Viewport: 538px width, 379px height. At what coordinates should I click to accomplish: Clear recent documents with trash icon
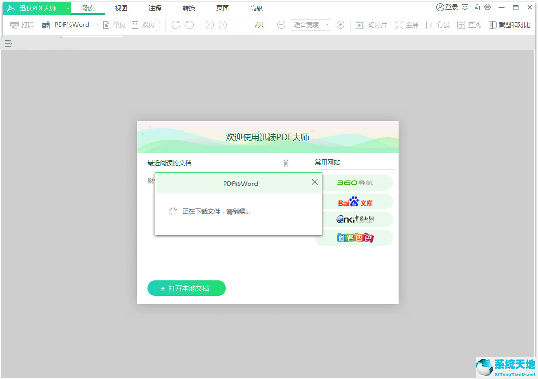[x=286, y=163]
